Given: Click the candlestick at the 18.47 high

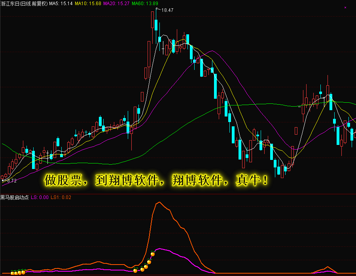Looking at the screenshot, I should (x=156, y=25).
